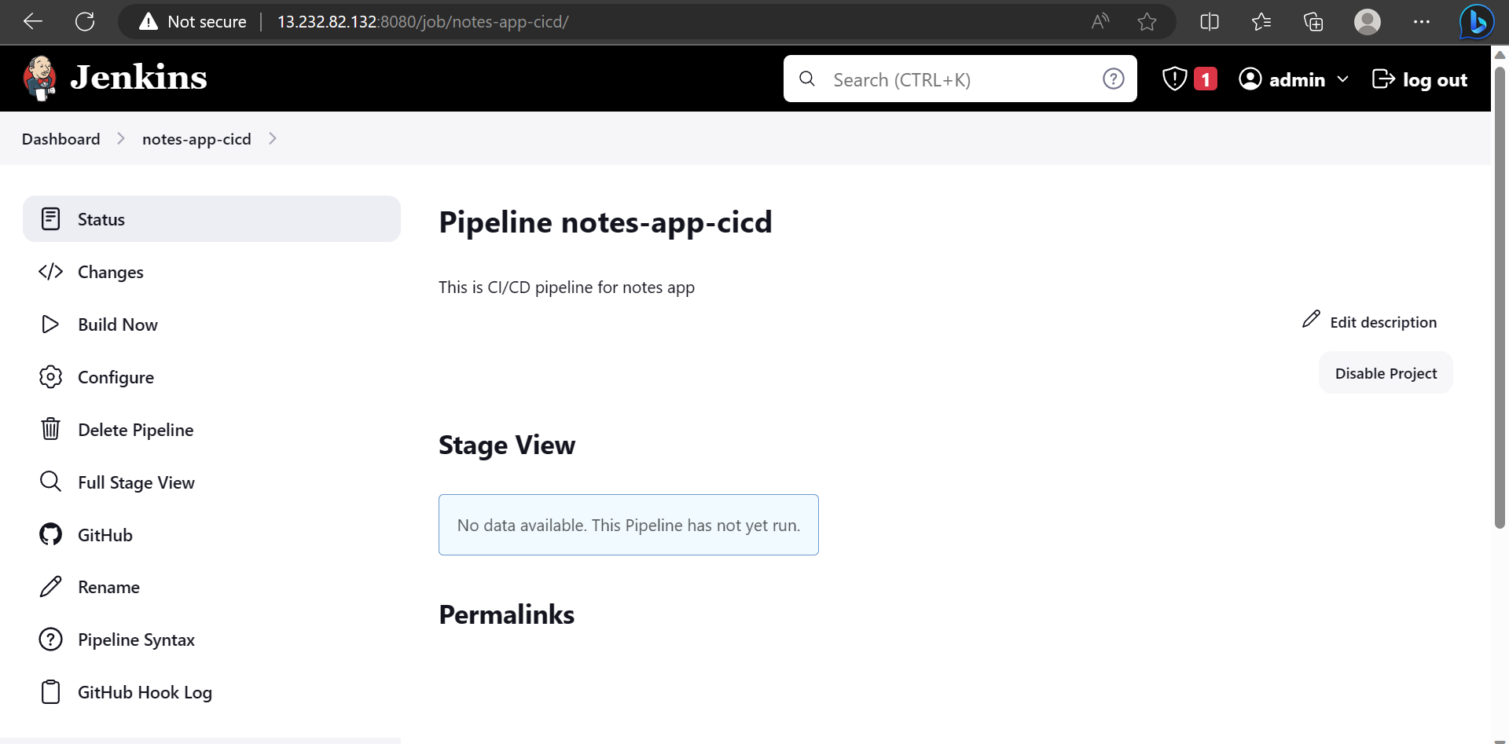Image resolution: width=1509 pixels, height=744 pixels.
Task: Open the GitHub repository link
Action: [105, 535]
